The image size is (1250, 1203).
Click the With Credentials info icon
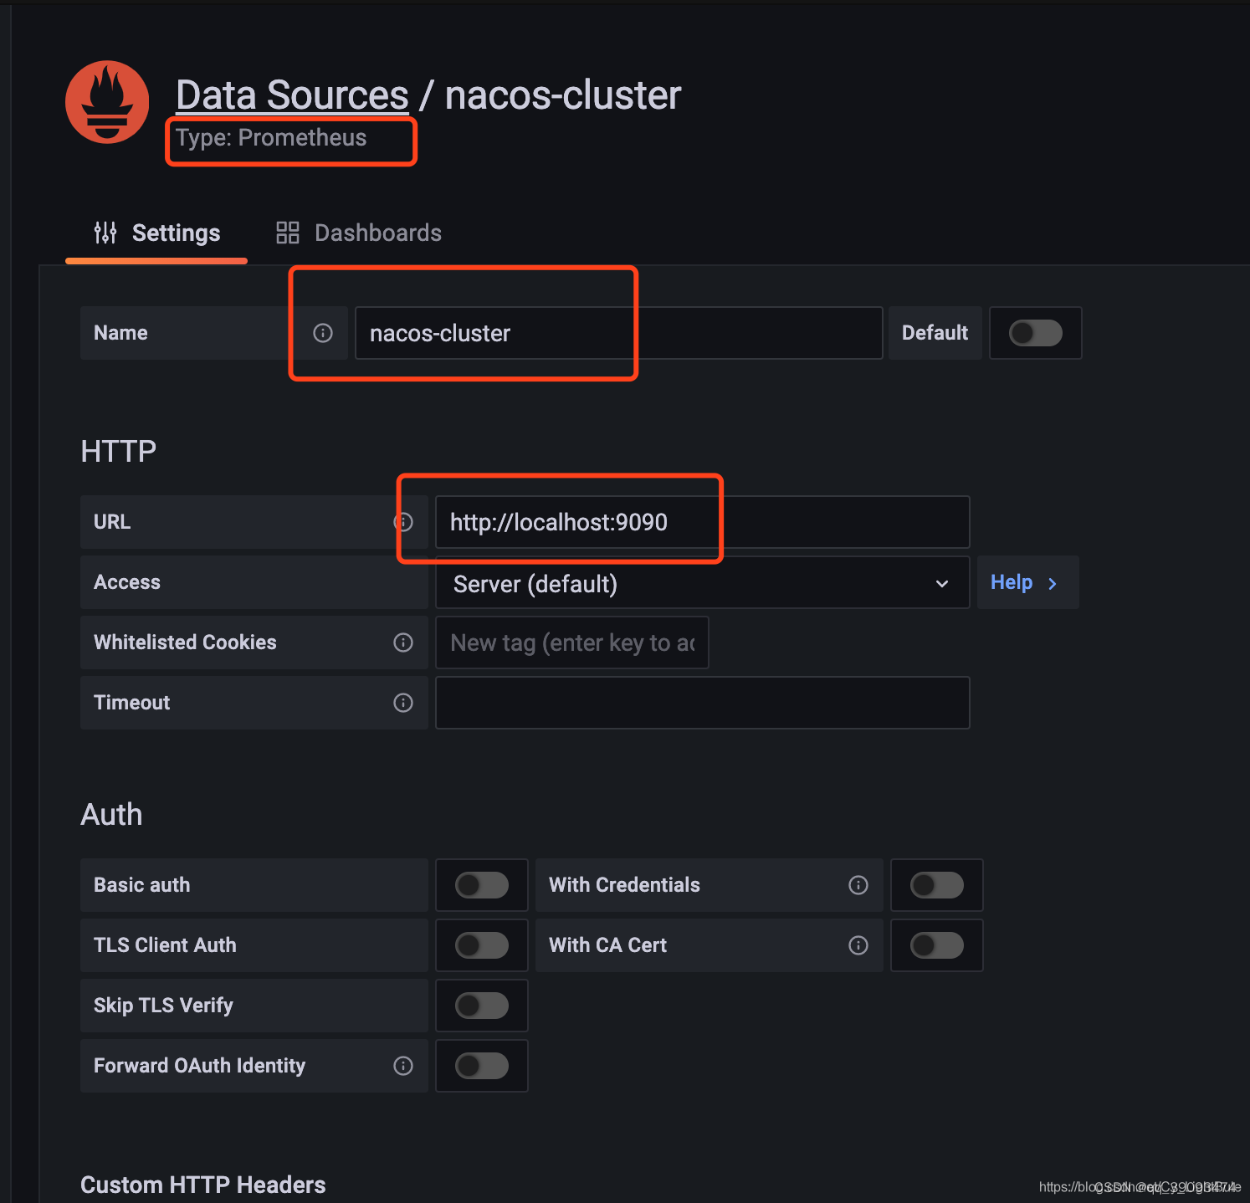pyautogui.click(x=858, y=885)
